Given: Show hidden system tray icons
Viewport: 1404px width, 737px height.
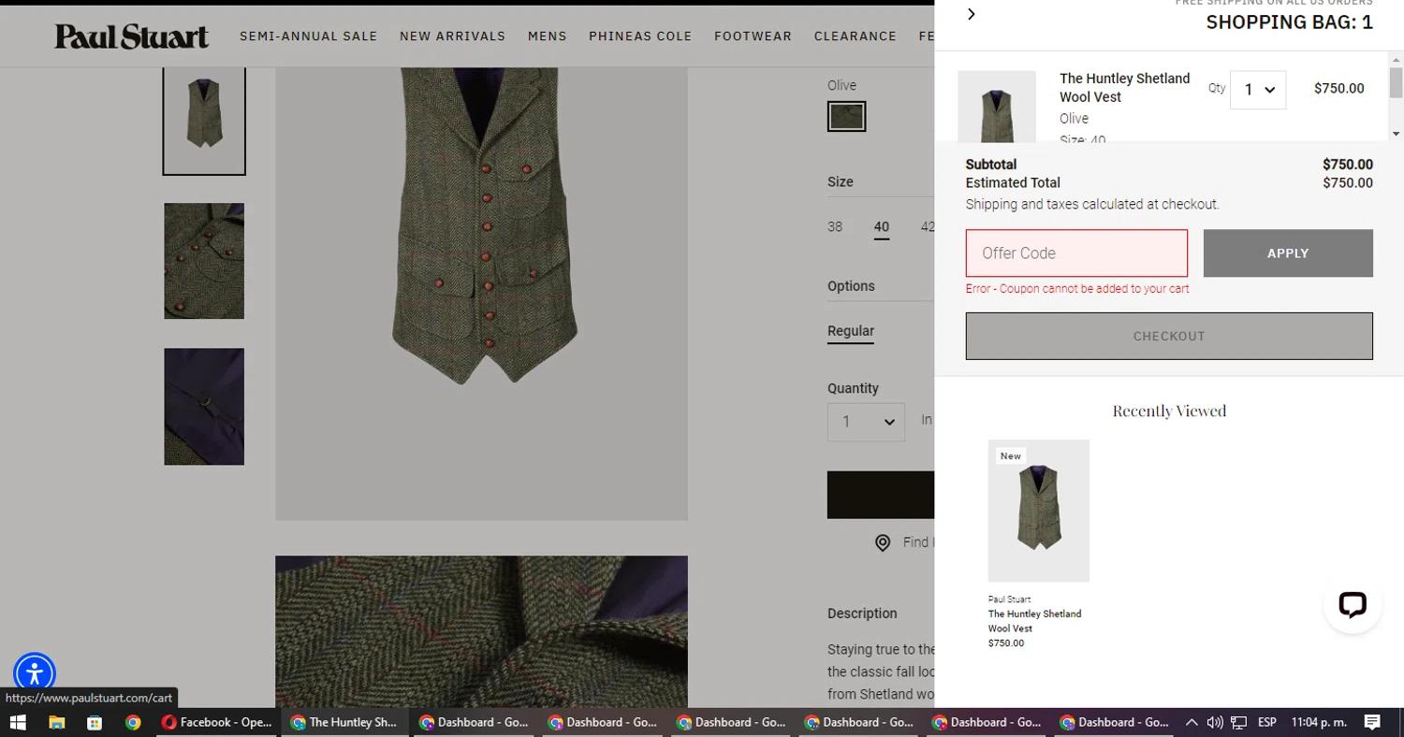Looking at the screenshot, I should (x=1192, y=722).
